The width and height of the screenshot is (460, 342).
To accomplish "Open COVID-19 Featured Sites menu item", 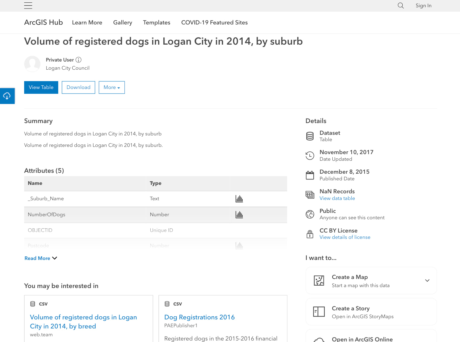I will click(214, 23).
